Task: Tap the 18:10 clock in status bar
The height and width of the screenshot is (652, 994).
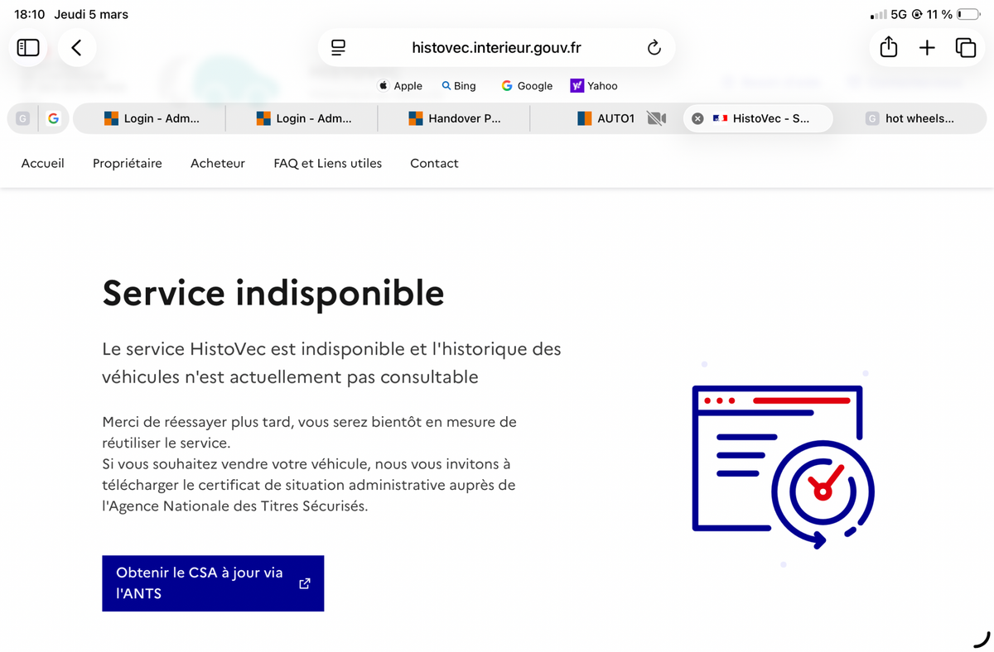Action: tap(29, 14)
